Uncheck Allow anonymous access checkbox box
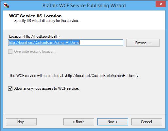168x131 pixels. (10, 88)
